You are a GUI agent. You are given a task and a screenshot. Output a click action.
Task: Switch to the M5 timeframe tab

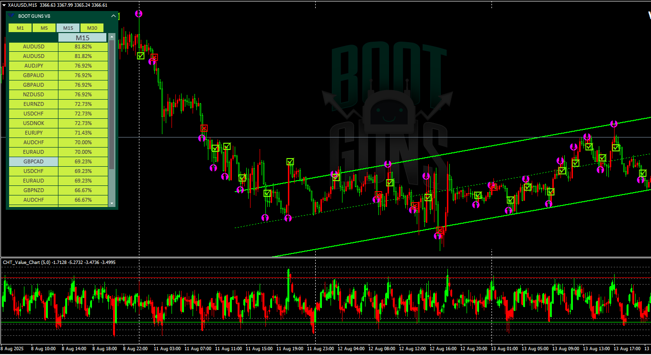point(44,28)
